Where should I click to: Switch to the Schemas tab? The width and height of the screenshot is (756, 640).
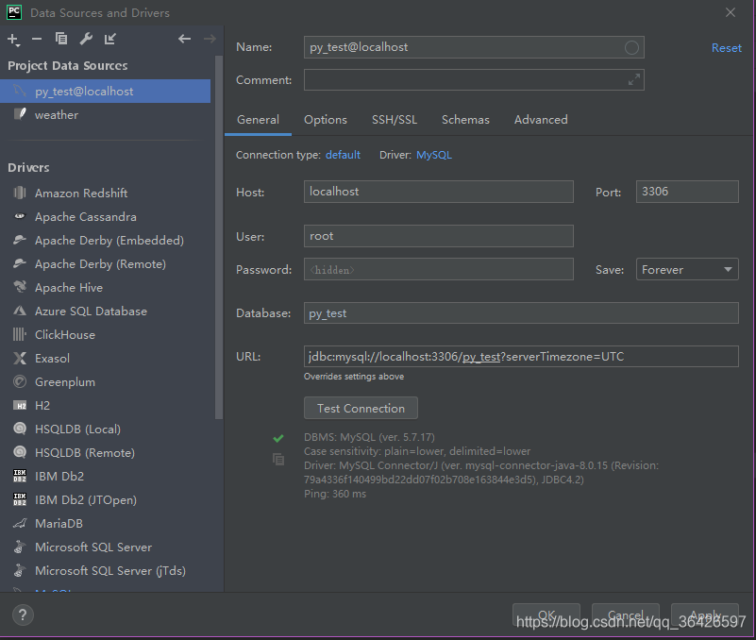(465, 120)
